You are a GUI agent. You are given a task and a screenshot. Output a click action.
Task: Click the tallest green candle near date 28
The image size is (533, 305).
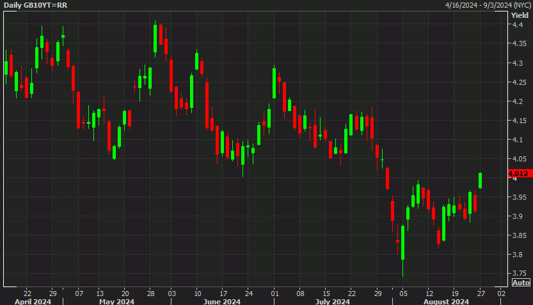(x=155, y=40)
